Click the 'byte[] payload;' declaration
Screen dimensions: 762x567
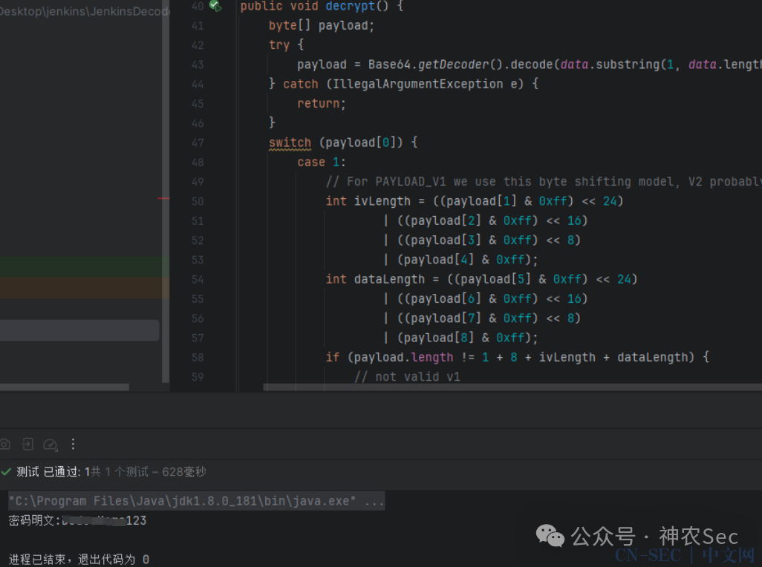tap(322, 26)
